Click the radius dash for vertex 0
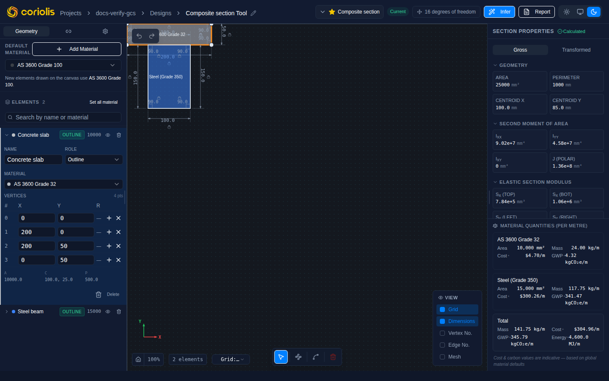609x381 pixels. (x=99, y=218)
